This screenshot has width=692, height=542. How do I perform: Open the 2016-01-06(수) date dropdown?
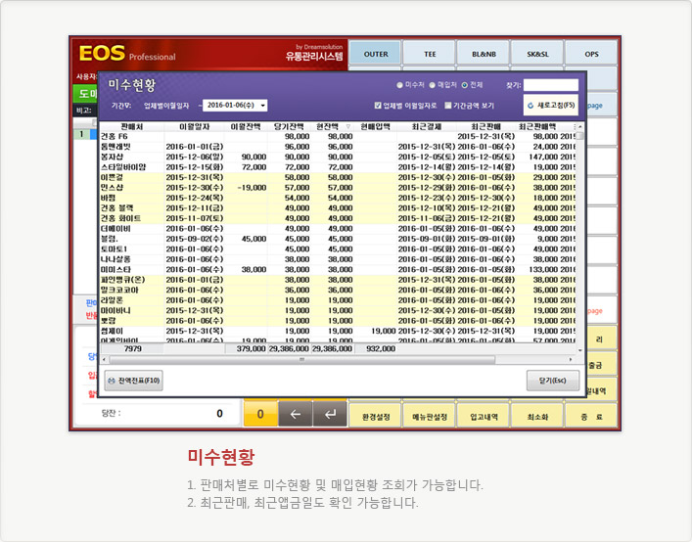263,106
